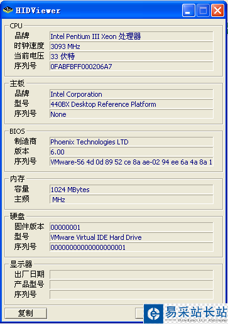This screenshot has width=228, height=324.
Task: Click the empty monitor 产品型号 field
Action: coord(131,284)
